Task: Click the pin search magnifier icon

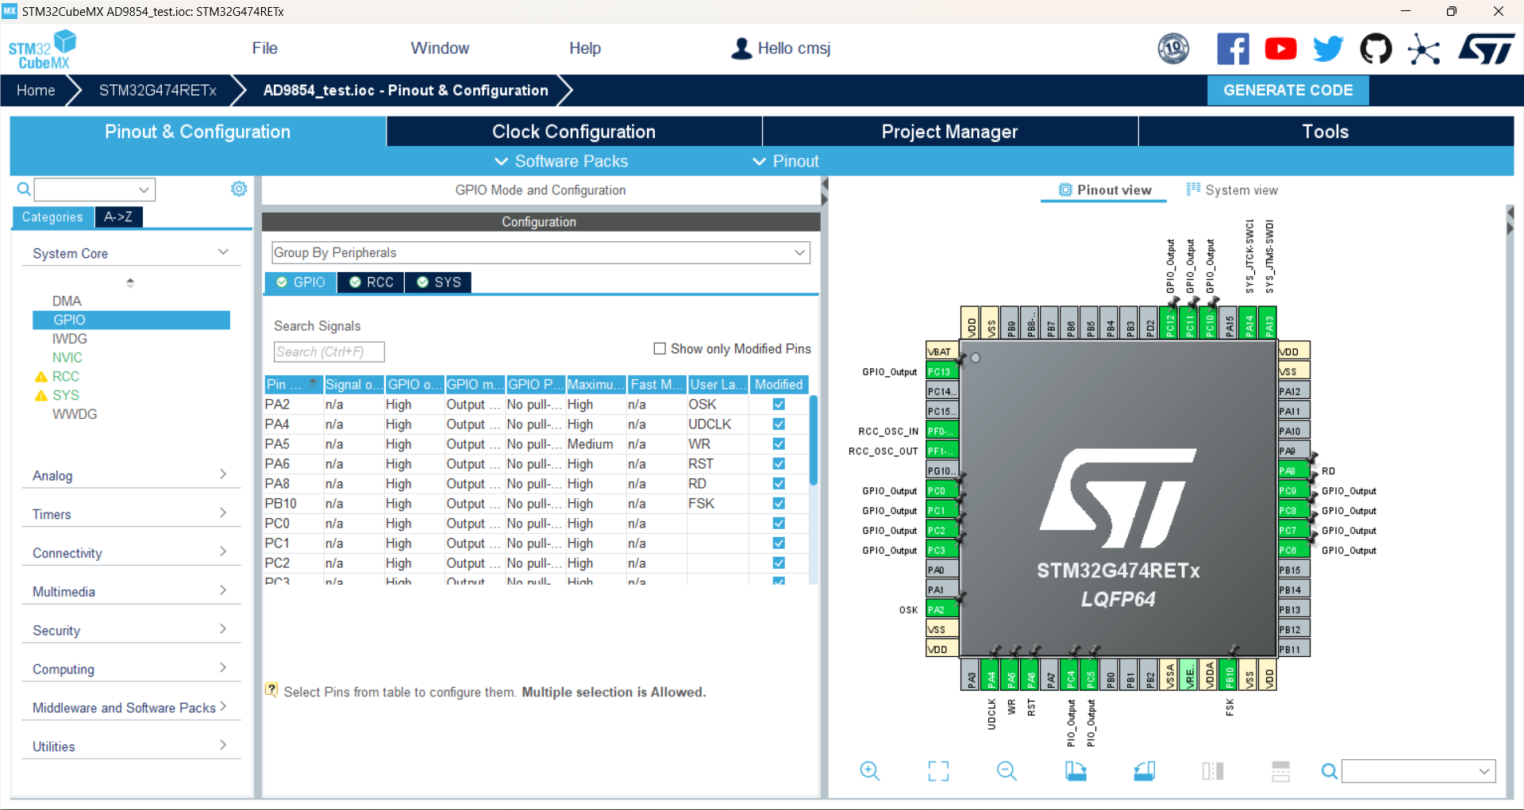Action: (x=1329, y=770)
